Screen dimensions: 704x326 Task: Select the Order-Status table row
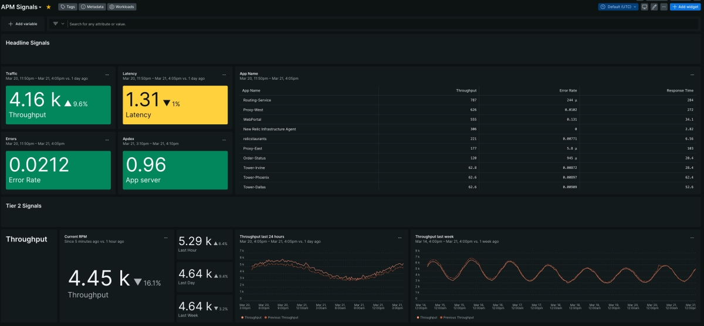pyautogui.click(x=468, y=158)
